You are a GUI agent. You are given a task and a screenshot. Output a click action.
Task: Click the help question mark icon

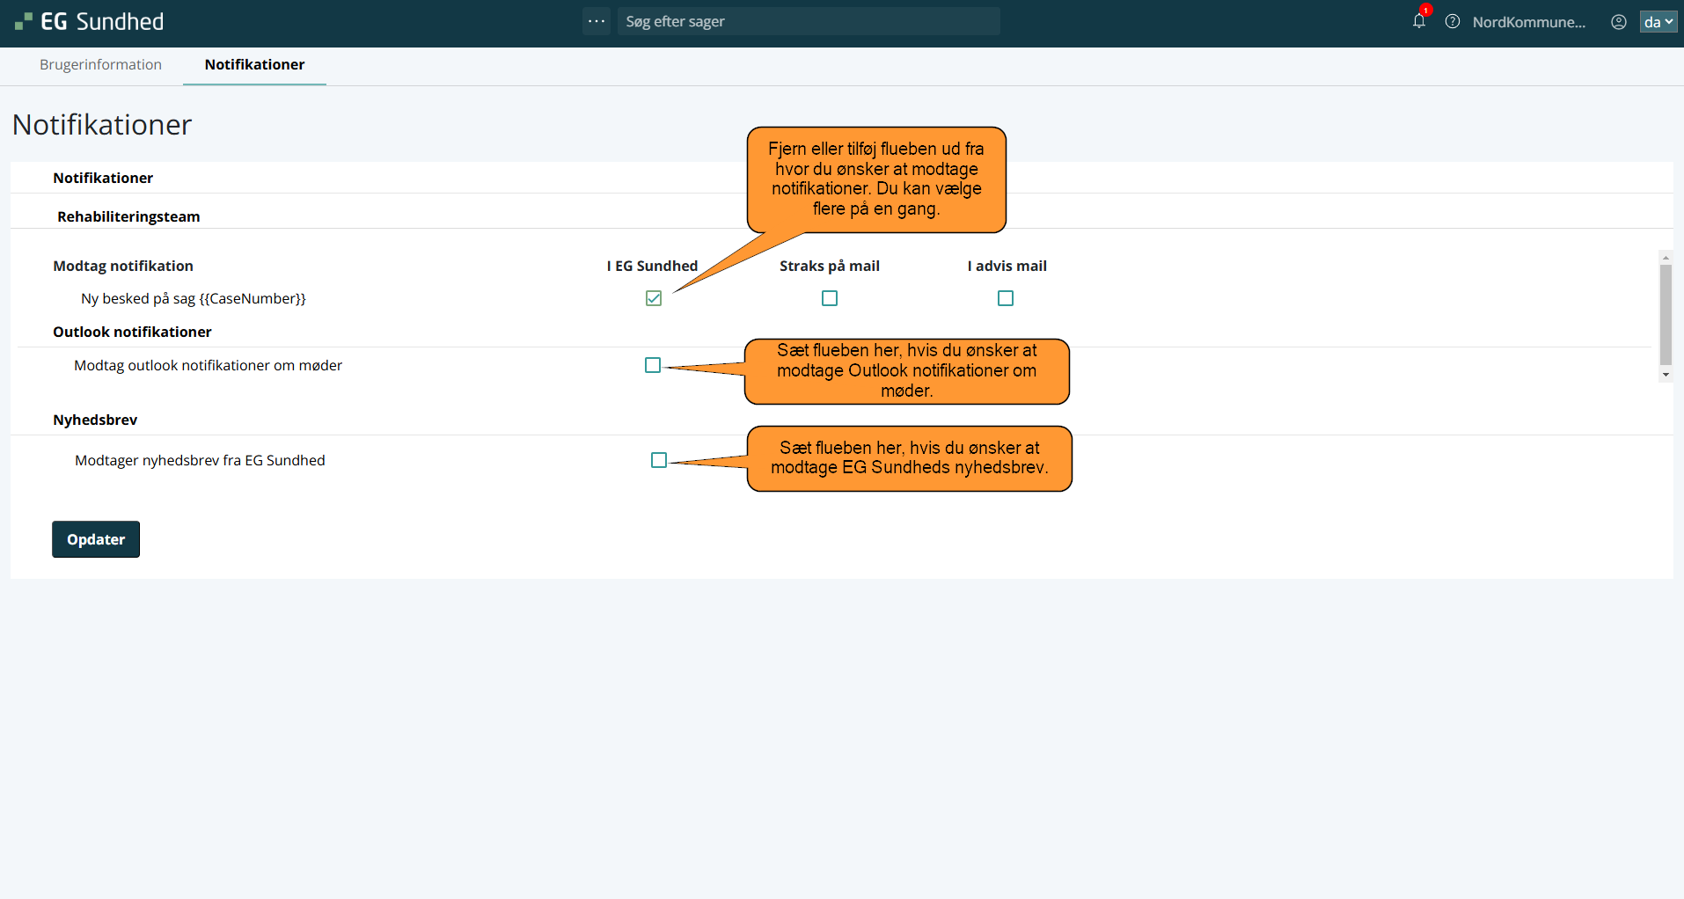pos(1453,22)
